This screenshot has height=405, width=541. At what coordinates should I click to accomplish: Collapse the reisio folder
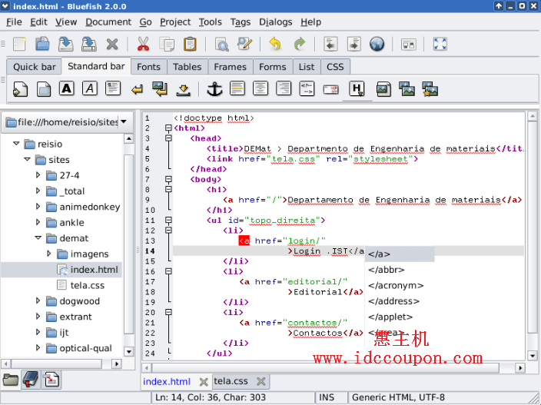coord(16,144)
